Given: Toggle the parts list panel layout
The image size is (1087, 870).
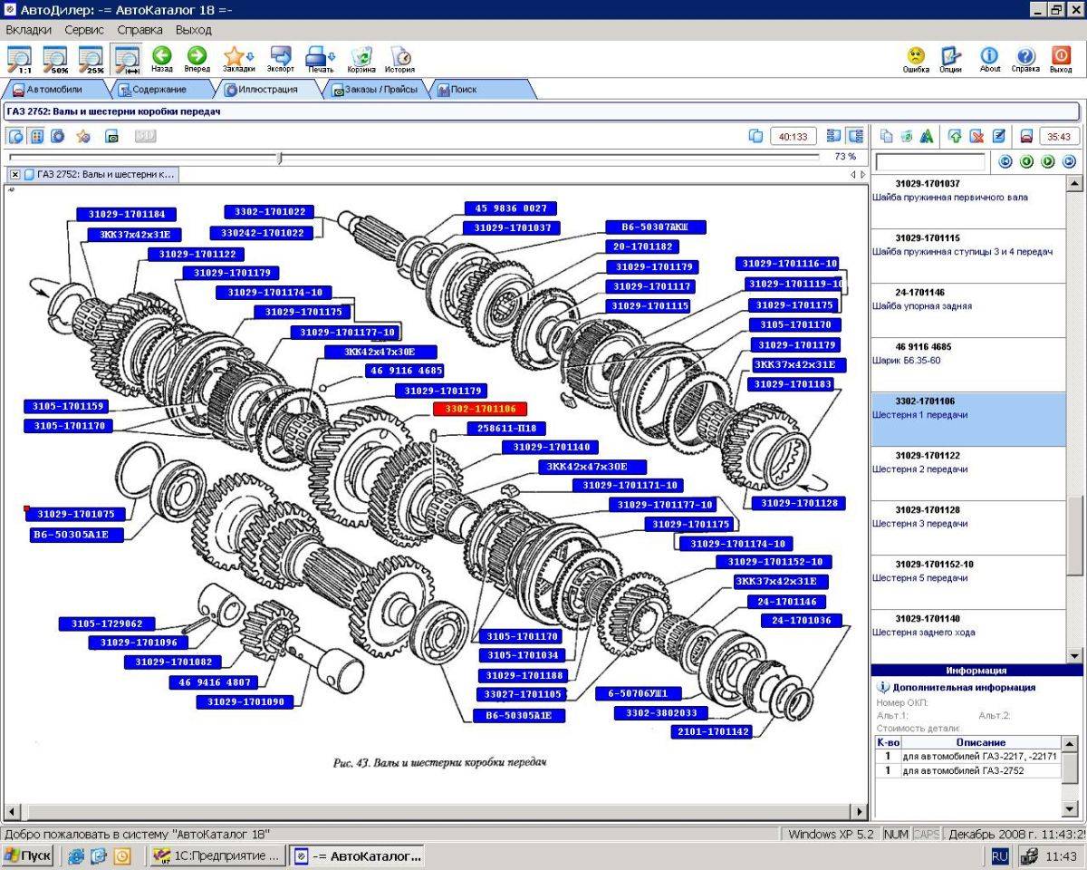Looking at the screenshot, I should tap(855, 136).
